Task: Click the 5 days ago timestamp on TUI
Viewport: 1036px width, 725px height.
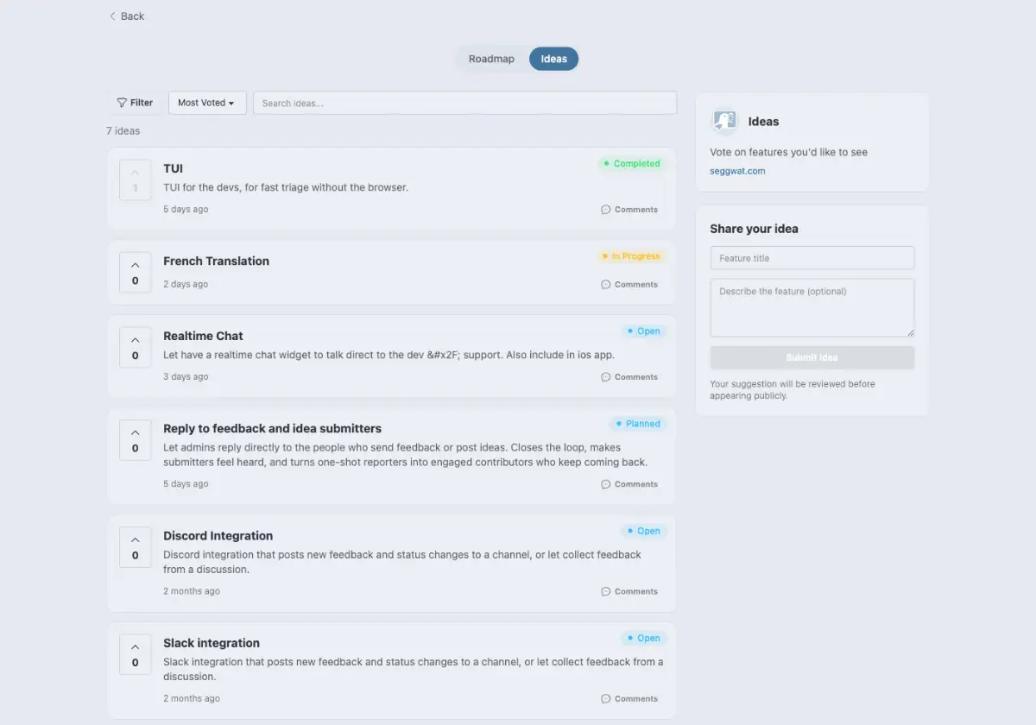Action: [x=186, y=210]
